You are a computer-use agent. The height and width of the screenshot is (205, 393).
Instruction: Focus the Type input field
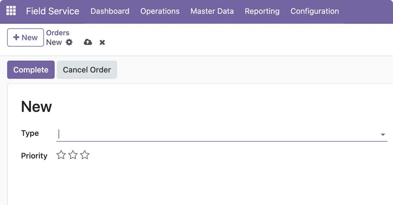tap(218, 134)
